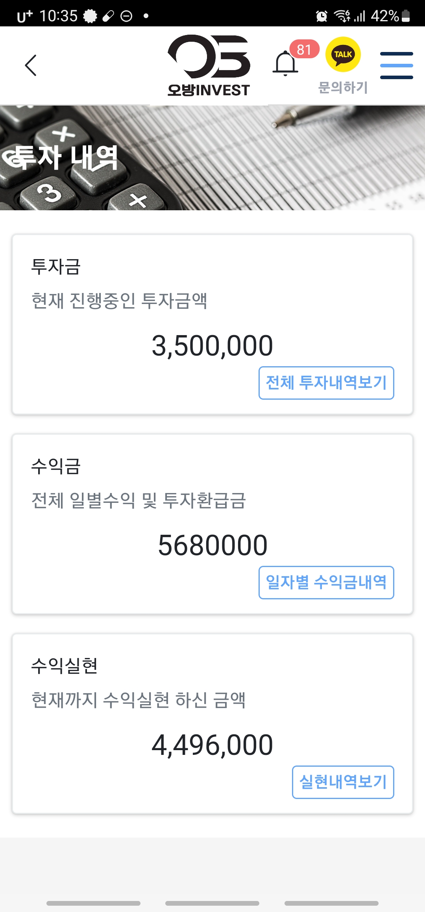The width and height of the screenshot is (425, 912).
Task: Select the 투자금 card
Action: coord(213,324)
